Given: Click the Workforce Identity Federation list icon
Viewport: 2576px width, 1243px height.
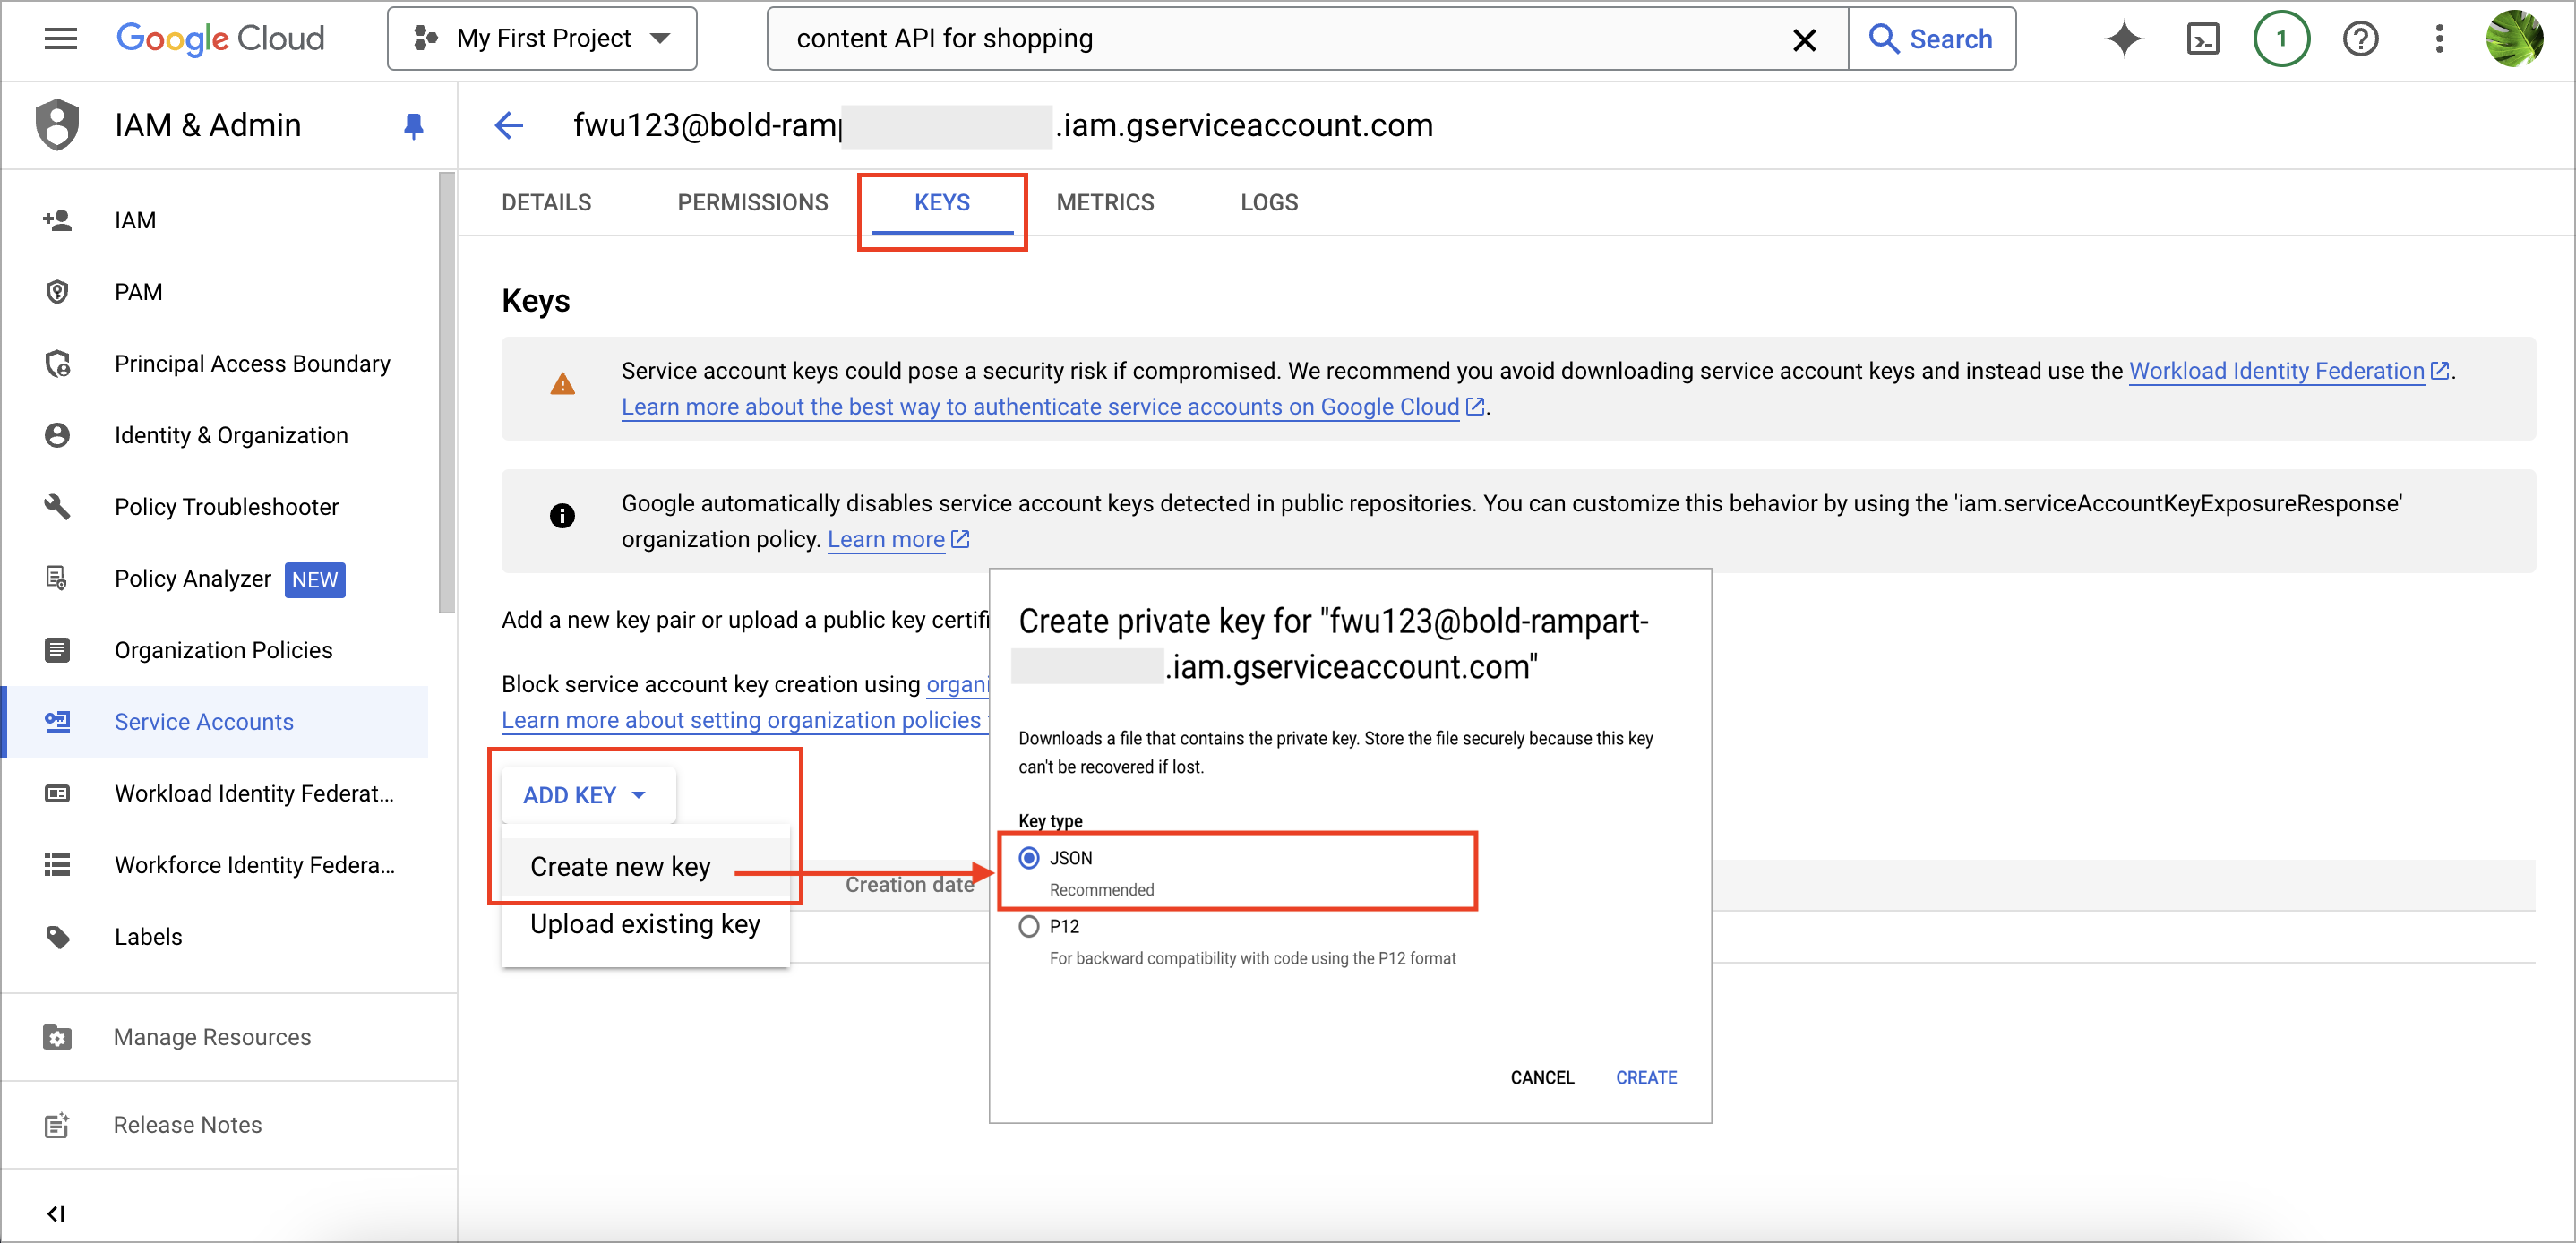Looking at the screenshot, I should coord(57,866).
